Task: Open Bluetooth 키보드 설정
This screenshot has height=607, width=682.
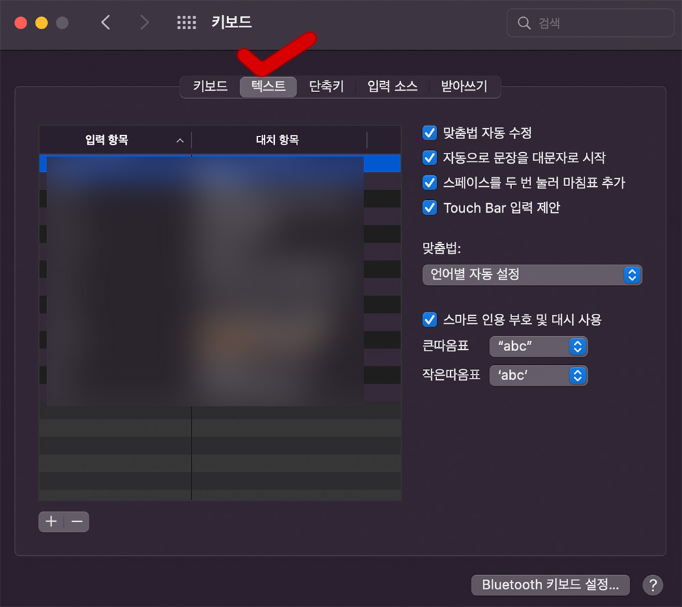Action: point(550,584)
